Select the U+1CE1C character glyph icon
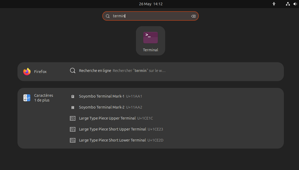The width and height of the screenshot is (299, 170). click(x=73, y=118)
